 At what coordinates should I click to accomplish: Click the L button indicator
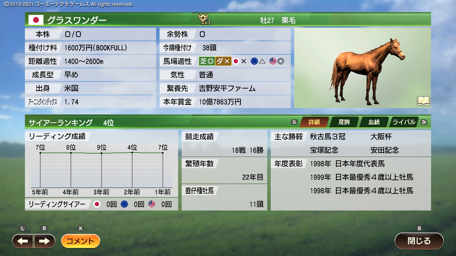(22, 228)
